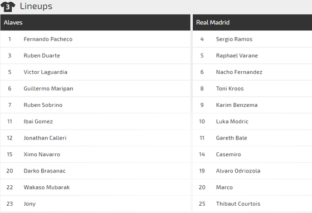Select Jony in Alaves lineup
Viewport: 312px width, 213px height.
[x=30, y=204]
